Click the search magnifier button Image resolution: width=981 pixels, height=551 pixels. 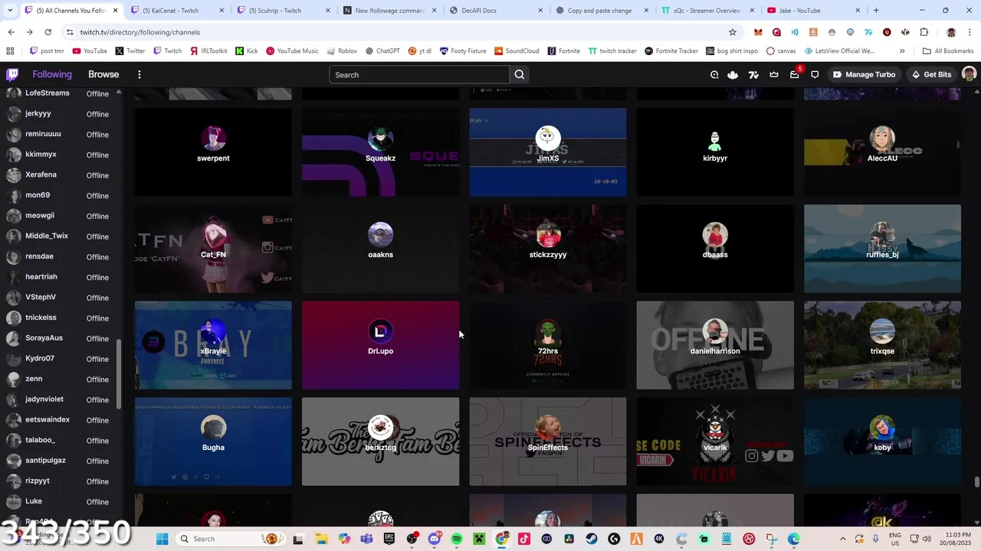(520, 74)
